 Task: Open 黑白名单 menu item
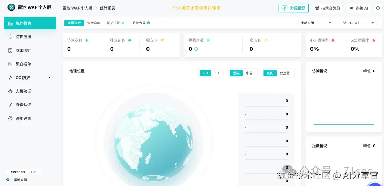30,64
